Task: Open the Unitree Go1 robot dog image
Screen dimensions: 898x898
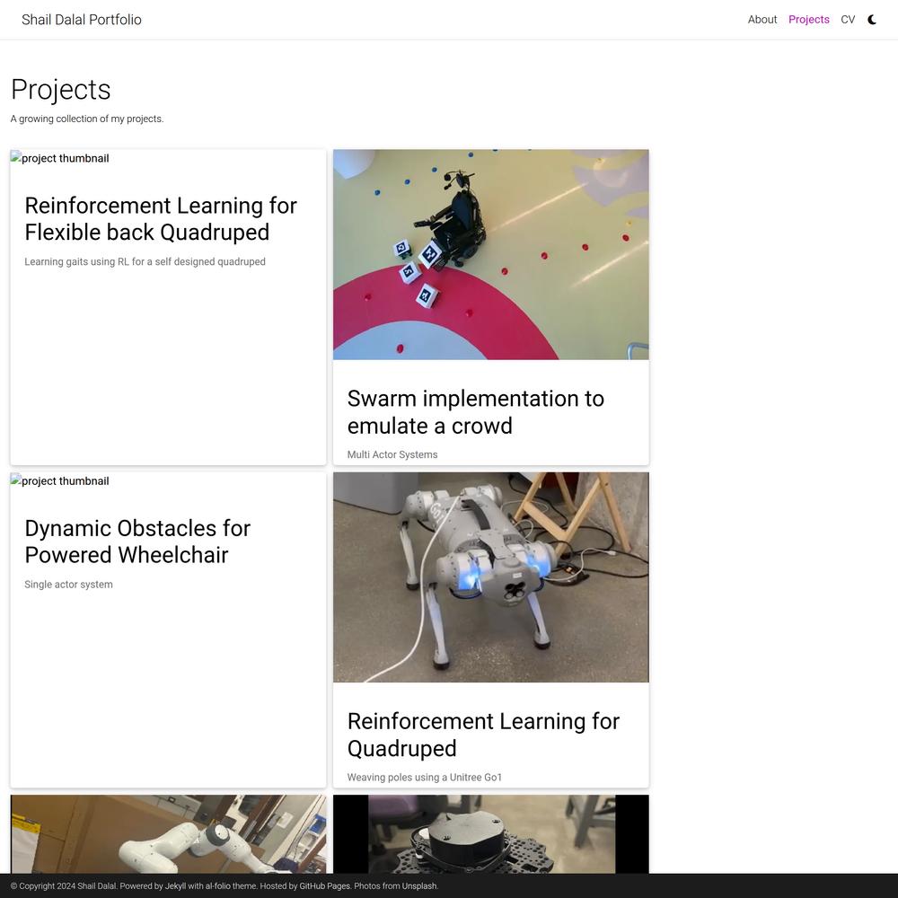Action: pos(491,577)
